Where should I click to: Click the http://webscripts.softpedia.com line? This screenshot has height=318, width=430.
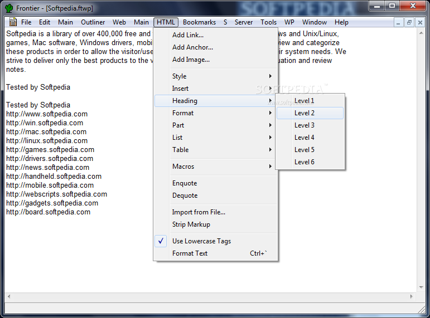(56, 194)
